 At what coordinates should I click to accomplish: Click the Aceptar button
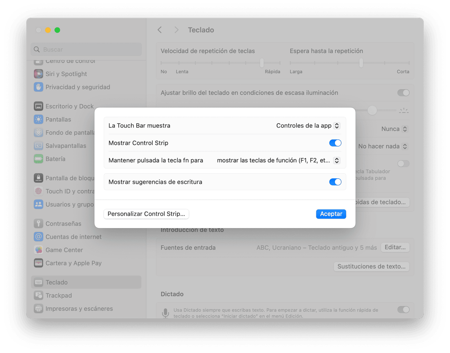[x=331, y=214]
